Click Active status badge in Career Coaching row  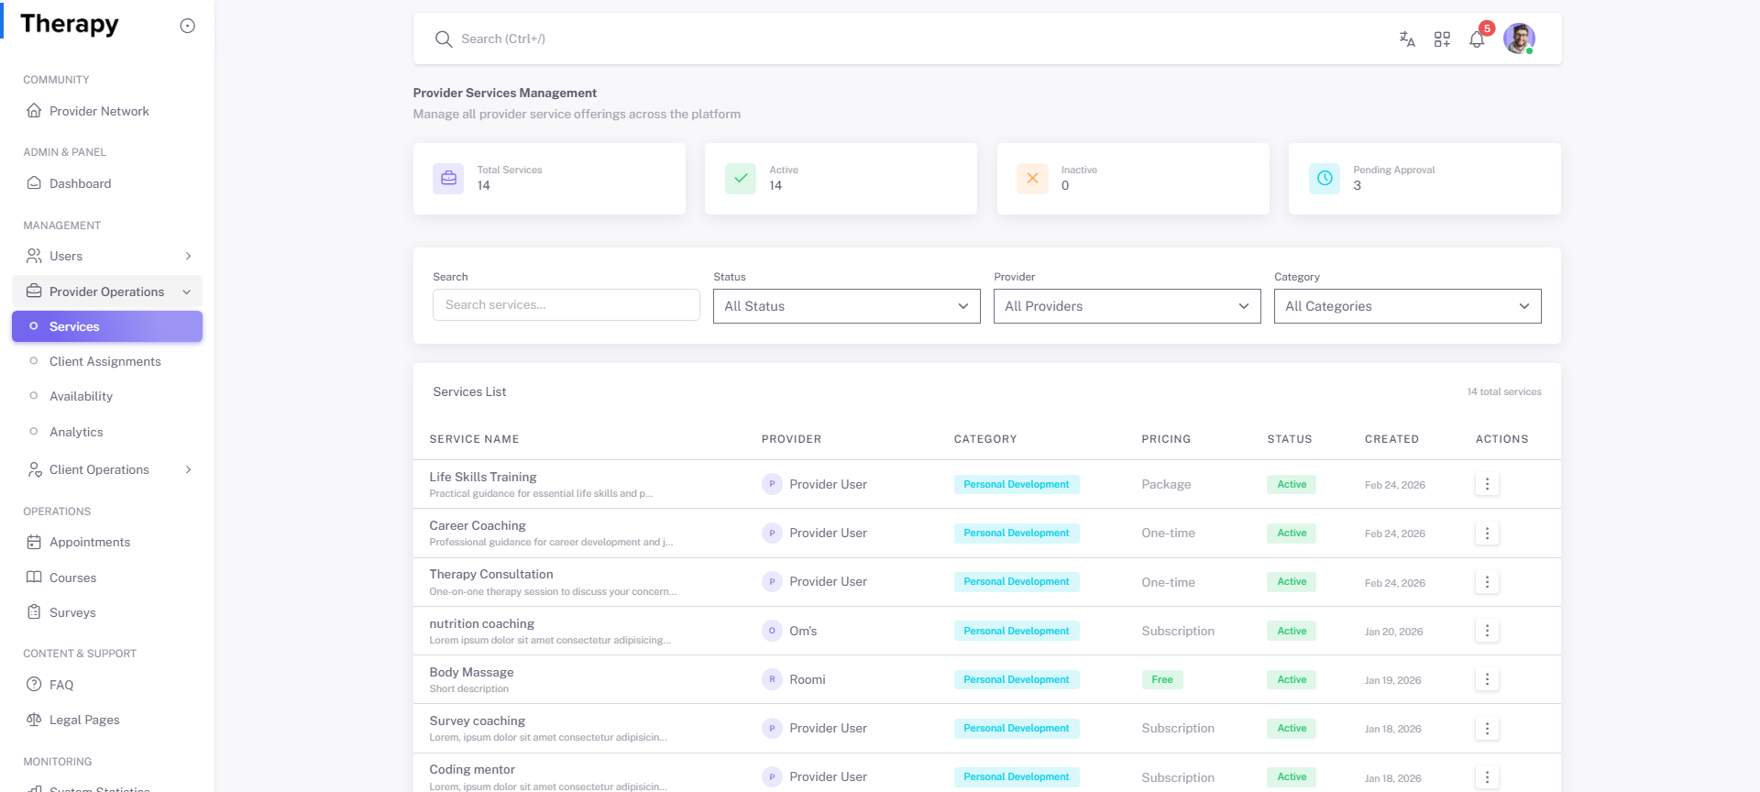(1292, 533)
